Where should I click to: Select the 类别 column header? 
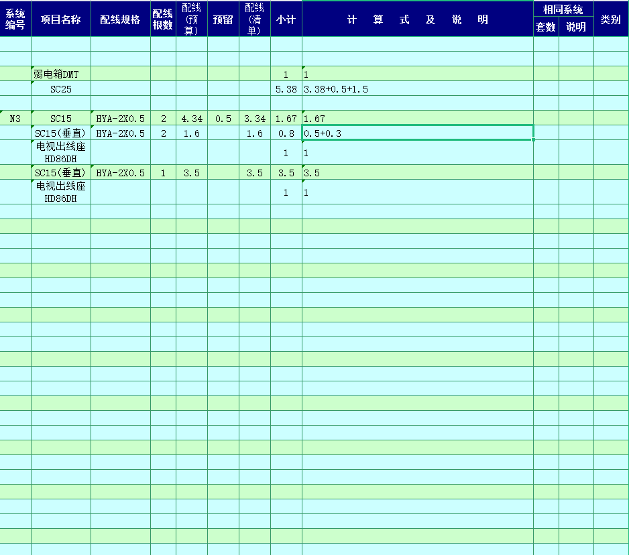pyautogui.click(x=610, y=19)
